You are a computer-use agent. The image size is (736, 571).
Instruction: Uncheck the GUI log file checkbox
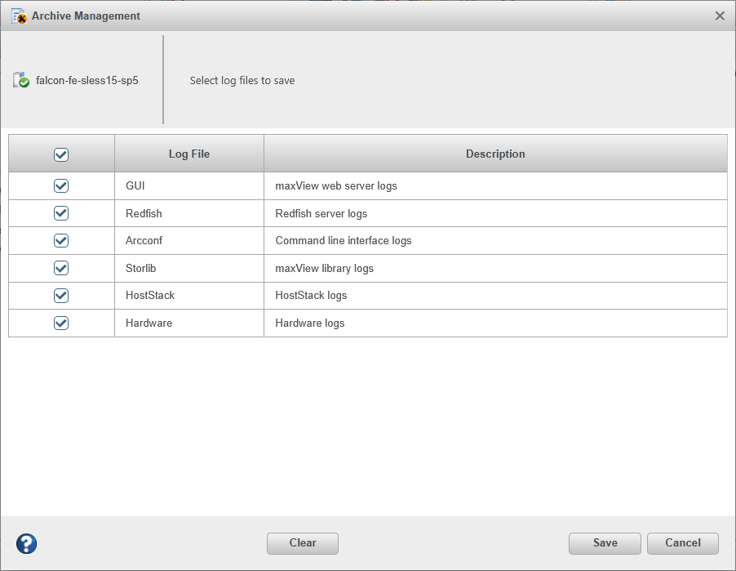pyautogui.click(x=61, y=185)
